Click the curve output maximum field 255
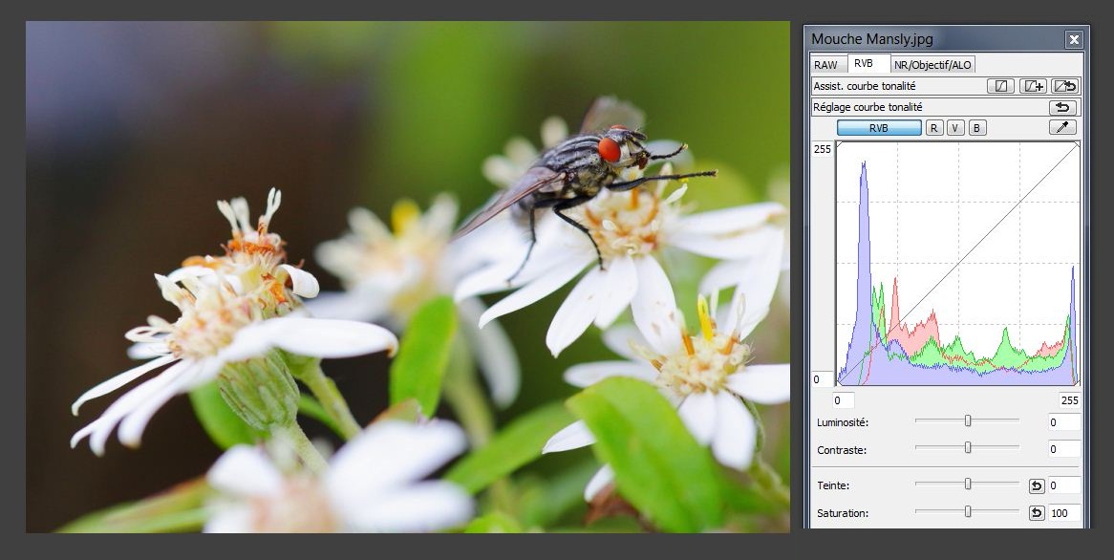Image resolution: width=1114 pixels, height=560 pixels. [x=822, y=149]
